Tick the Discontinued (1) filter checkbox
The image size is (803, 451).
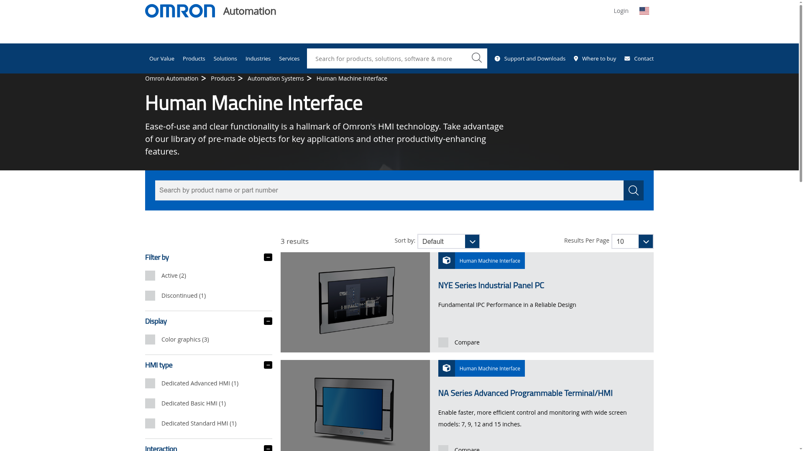coord(150,296)
